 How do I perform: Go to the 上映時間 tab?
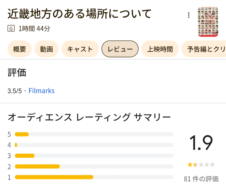click(x=160, y=49)
